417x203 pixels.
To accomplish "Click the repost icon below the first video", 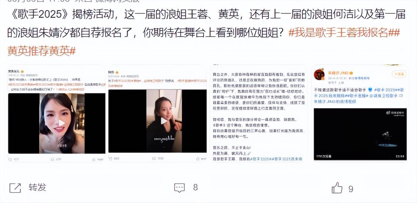I will 10,159.
